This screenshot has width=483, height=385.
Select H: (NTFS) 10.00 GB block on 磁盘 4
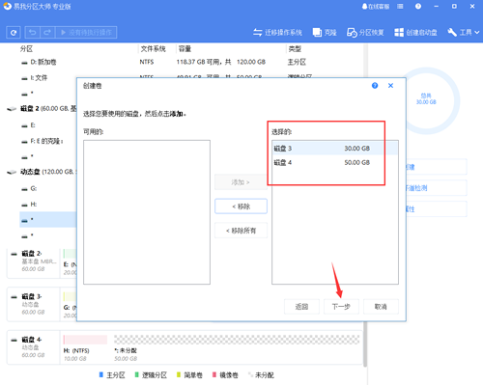[85, 347]
